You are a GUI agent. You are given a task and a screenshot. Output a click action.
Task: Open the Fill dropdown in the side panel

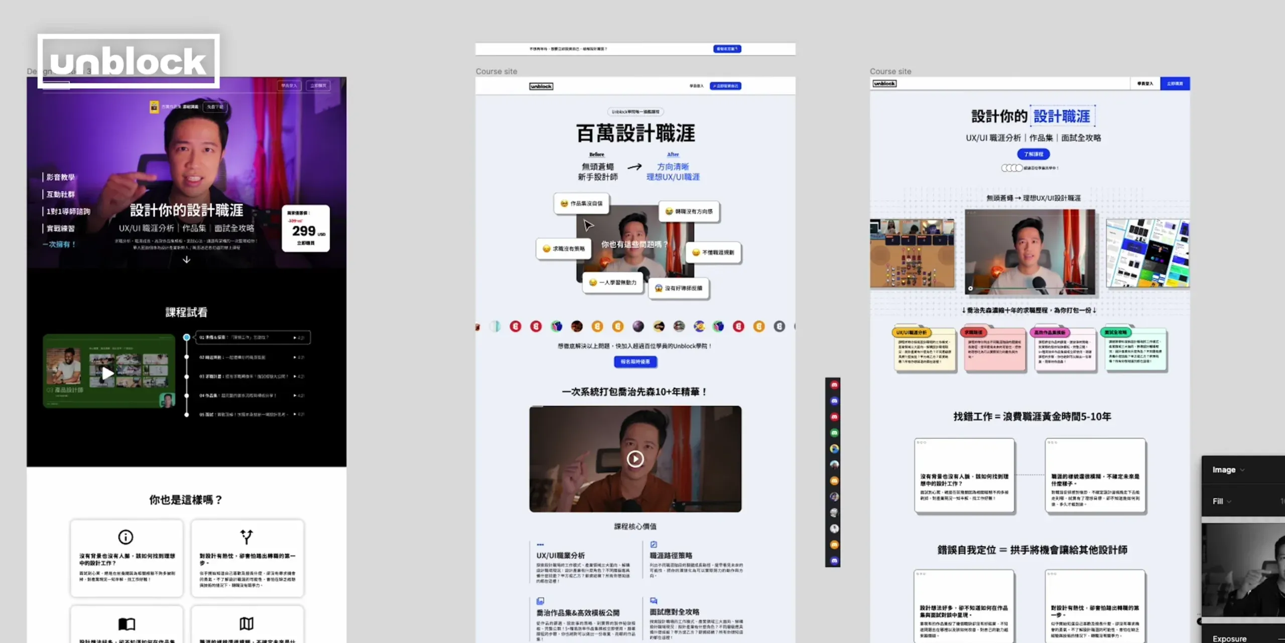coord(1222,501)
